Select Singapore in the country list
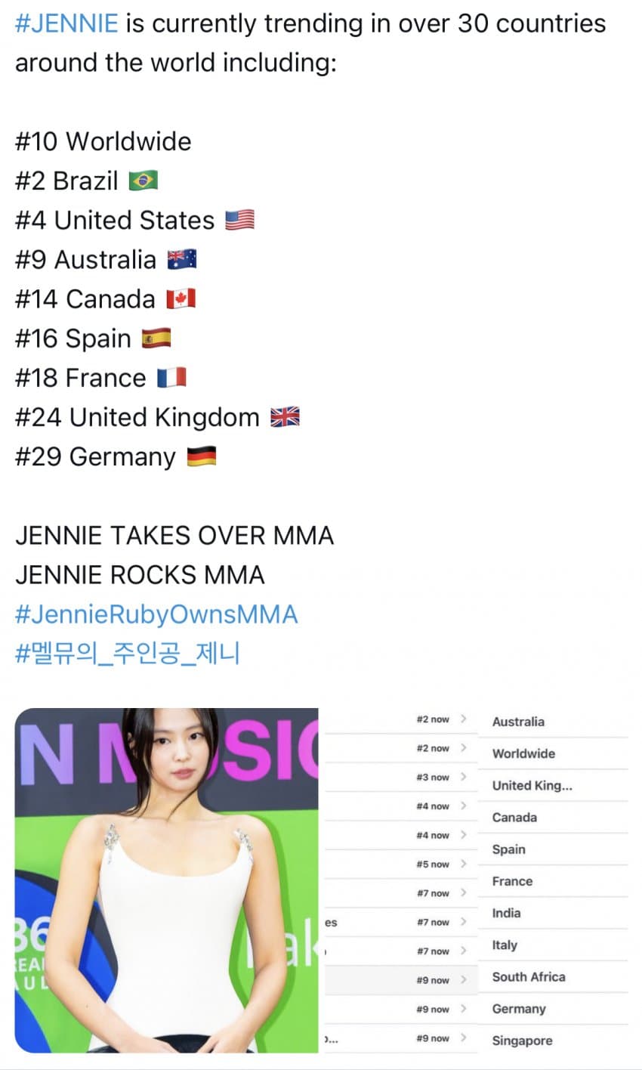 522,1041
